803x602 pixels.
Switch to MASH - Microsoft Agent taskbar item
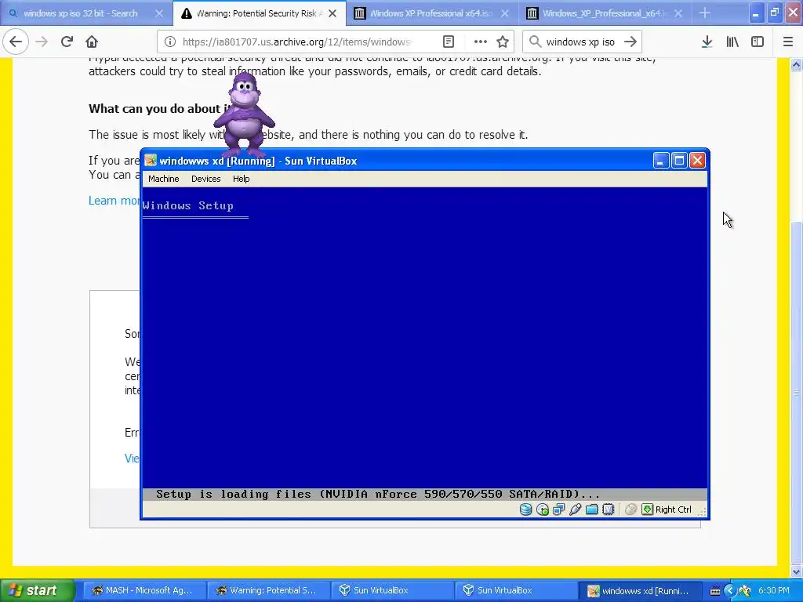click(x=144, y=591)
